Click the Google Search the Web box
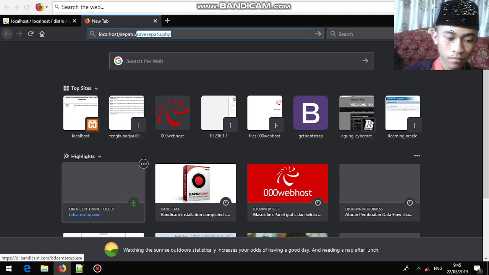Viewport: 489px width, 275px height. (241, 61)
